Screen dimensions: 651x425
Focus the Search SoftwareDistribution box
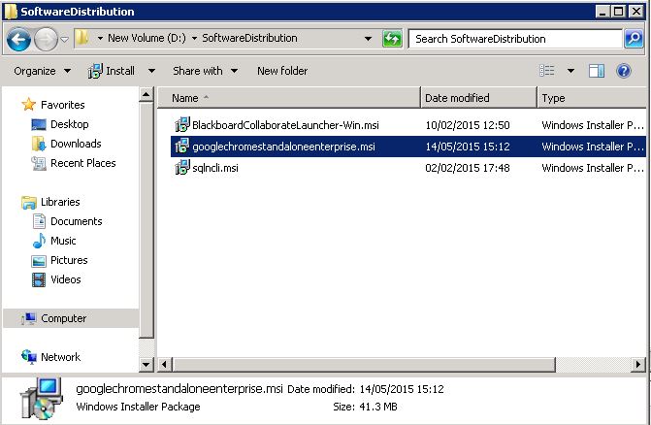(515, 39)
